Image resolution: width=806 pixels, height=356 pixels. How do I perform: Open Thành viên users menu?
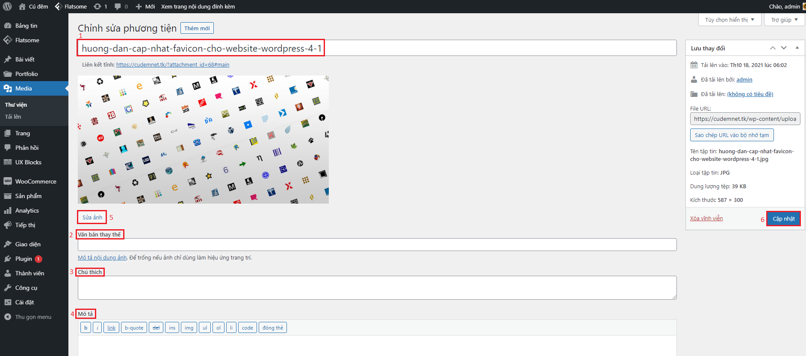[x=34, y=273]
